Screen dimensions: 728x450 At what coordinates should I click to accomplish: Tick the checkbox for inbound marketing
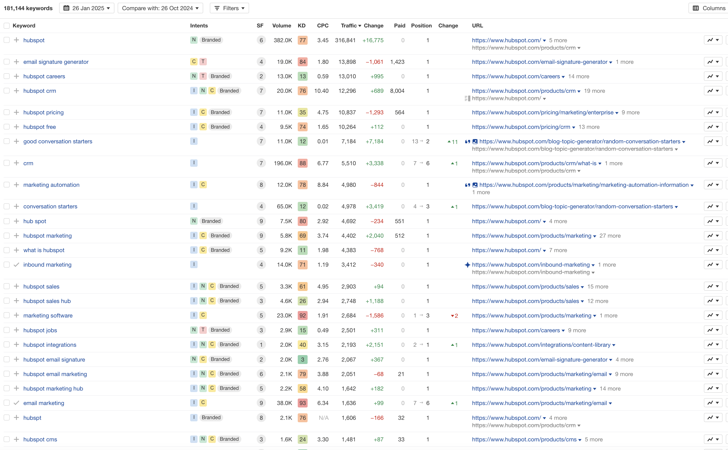6,264
